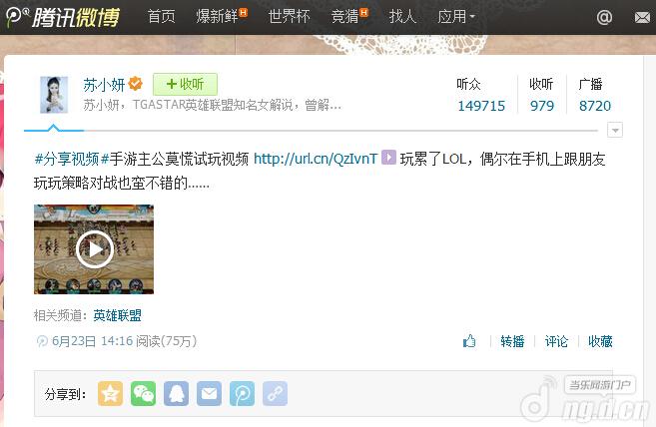
Task: Click the 转播 repost link
Action: pyautogui.click(x=512, y=341)
